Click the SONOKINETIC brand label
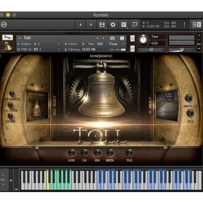 tap(101, 56)
